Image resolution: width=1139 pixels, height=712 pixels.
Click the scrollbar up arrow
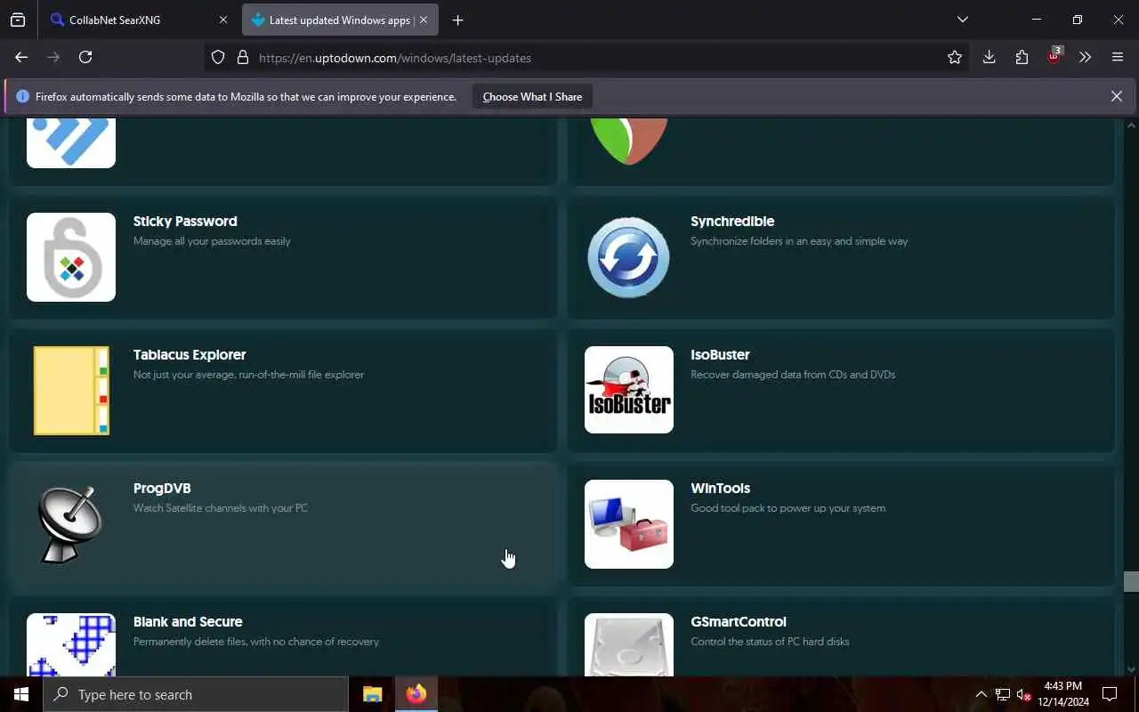pos(1131,125)
